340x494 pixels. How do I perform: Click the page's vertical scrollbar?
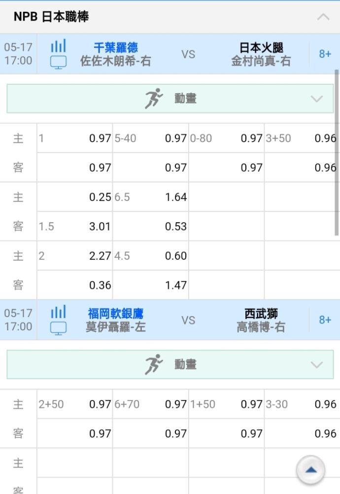[x=337, y=153]
